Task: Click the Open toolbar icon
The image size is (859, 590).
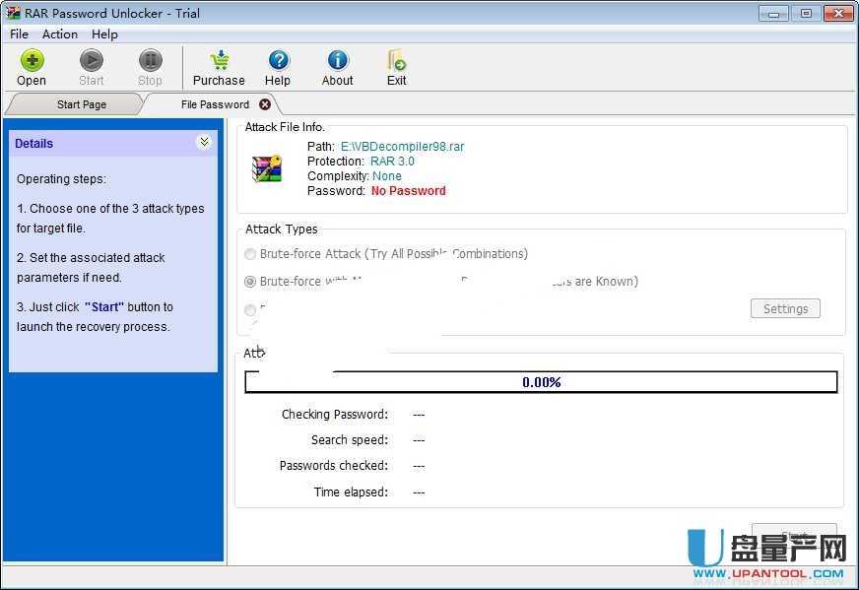Action: (32, 61)
